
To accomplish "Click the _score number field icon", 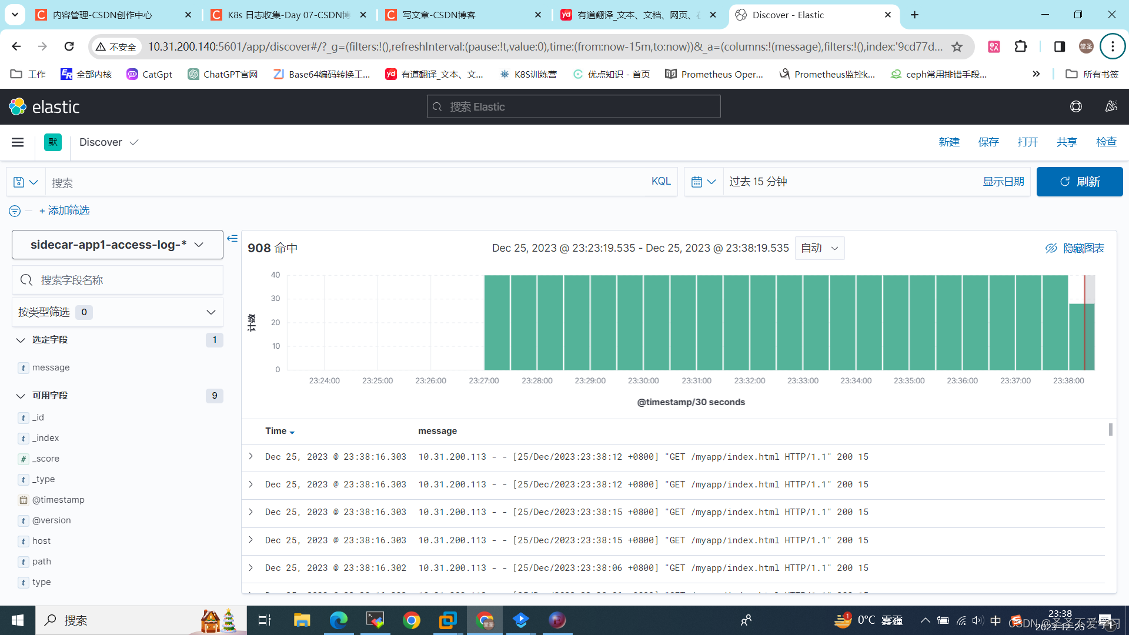I will (24, 459).
